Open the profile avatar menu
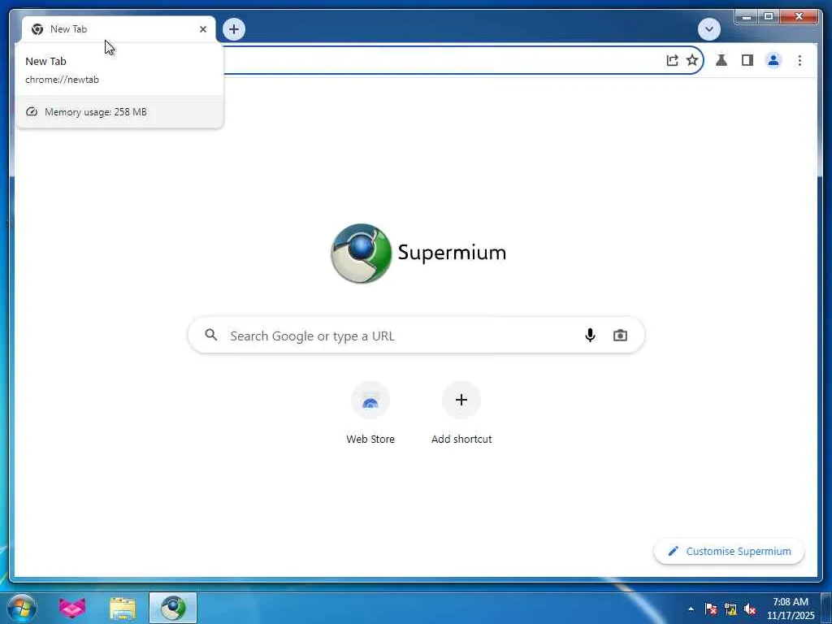832x624 pixels. 773,60
